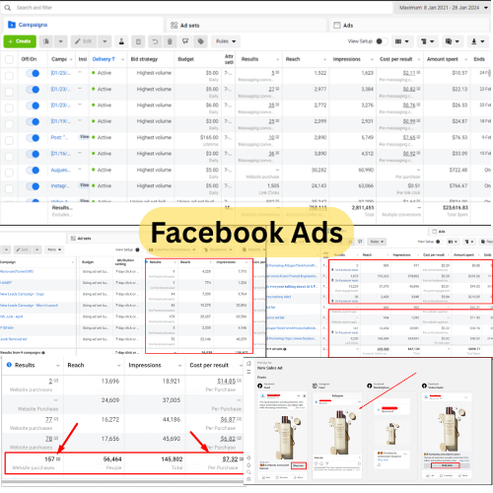The image size is (493, 493).
Task: Switch to the Ads tab at top
Action: tap(409, 26)
